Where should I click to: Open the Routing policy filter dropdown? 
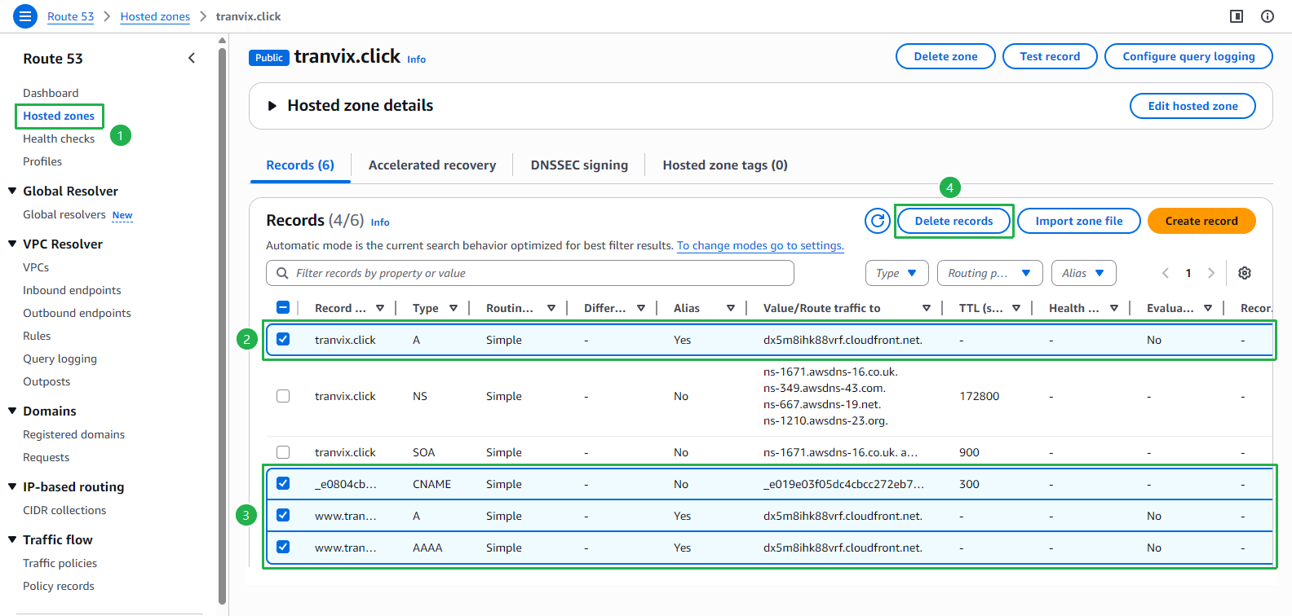point(990,273)
